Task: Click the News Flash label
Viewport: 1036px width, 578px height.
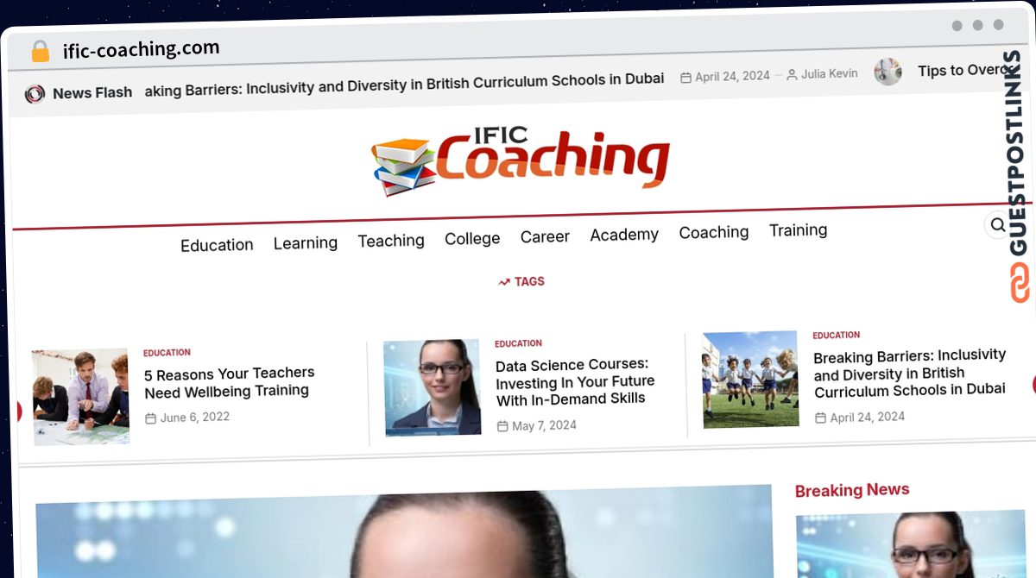Action: (92, 93)
